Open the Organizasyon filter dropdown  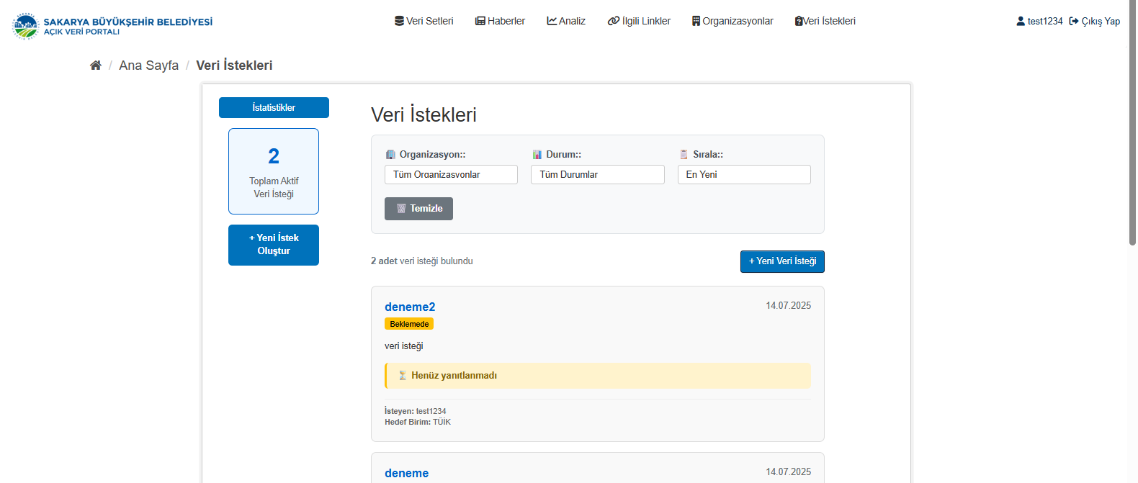click(451, 175)
